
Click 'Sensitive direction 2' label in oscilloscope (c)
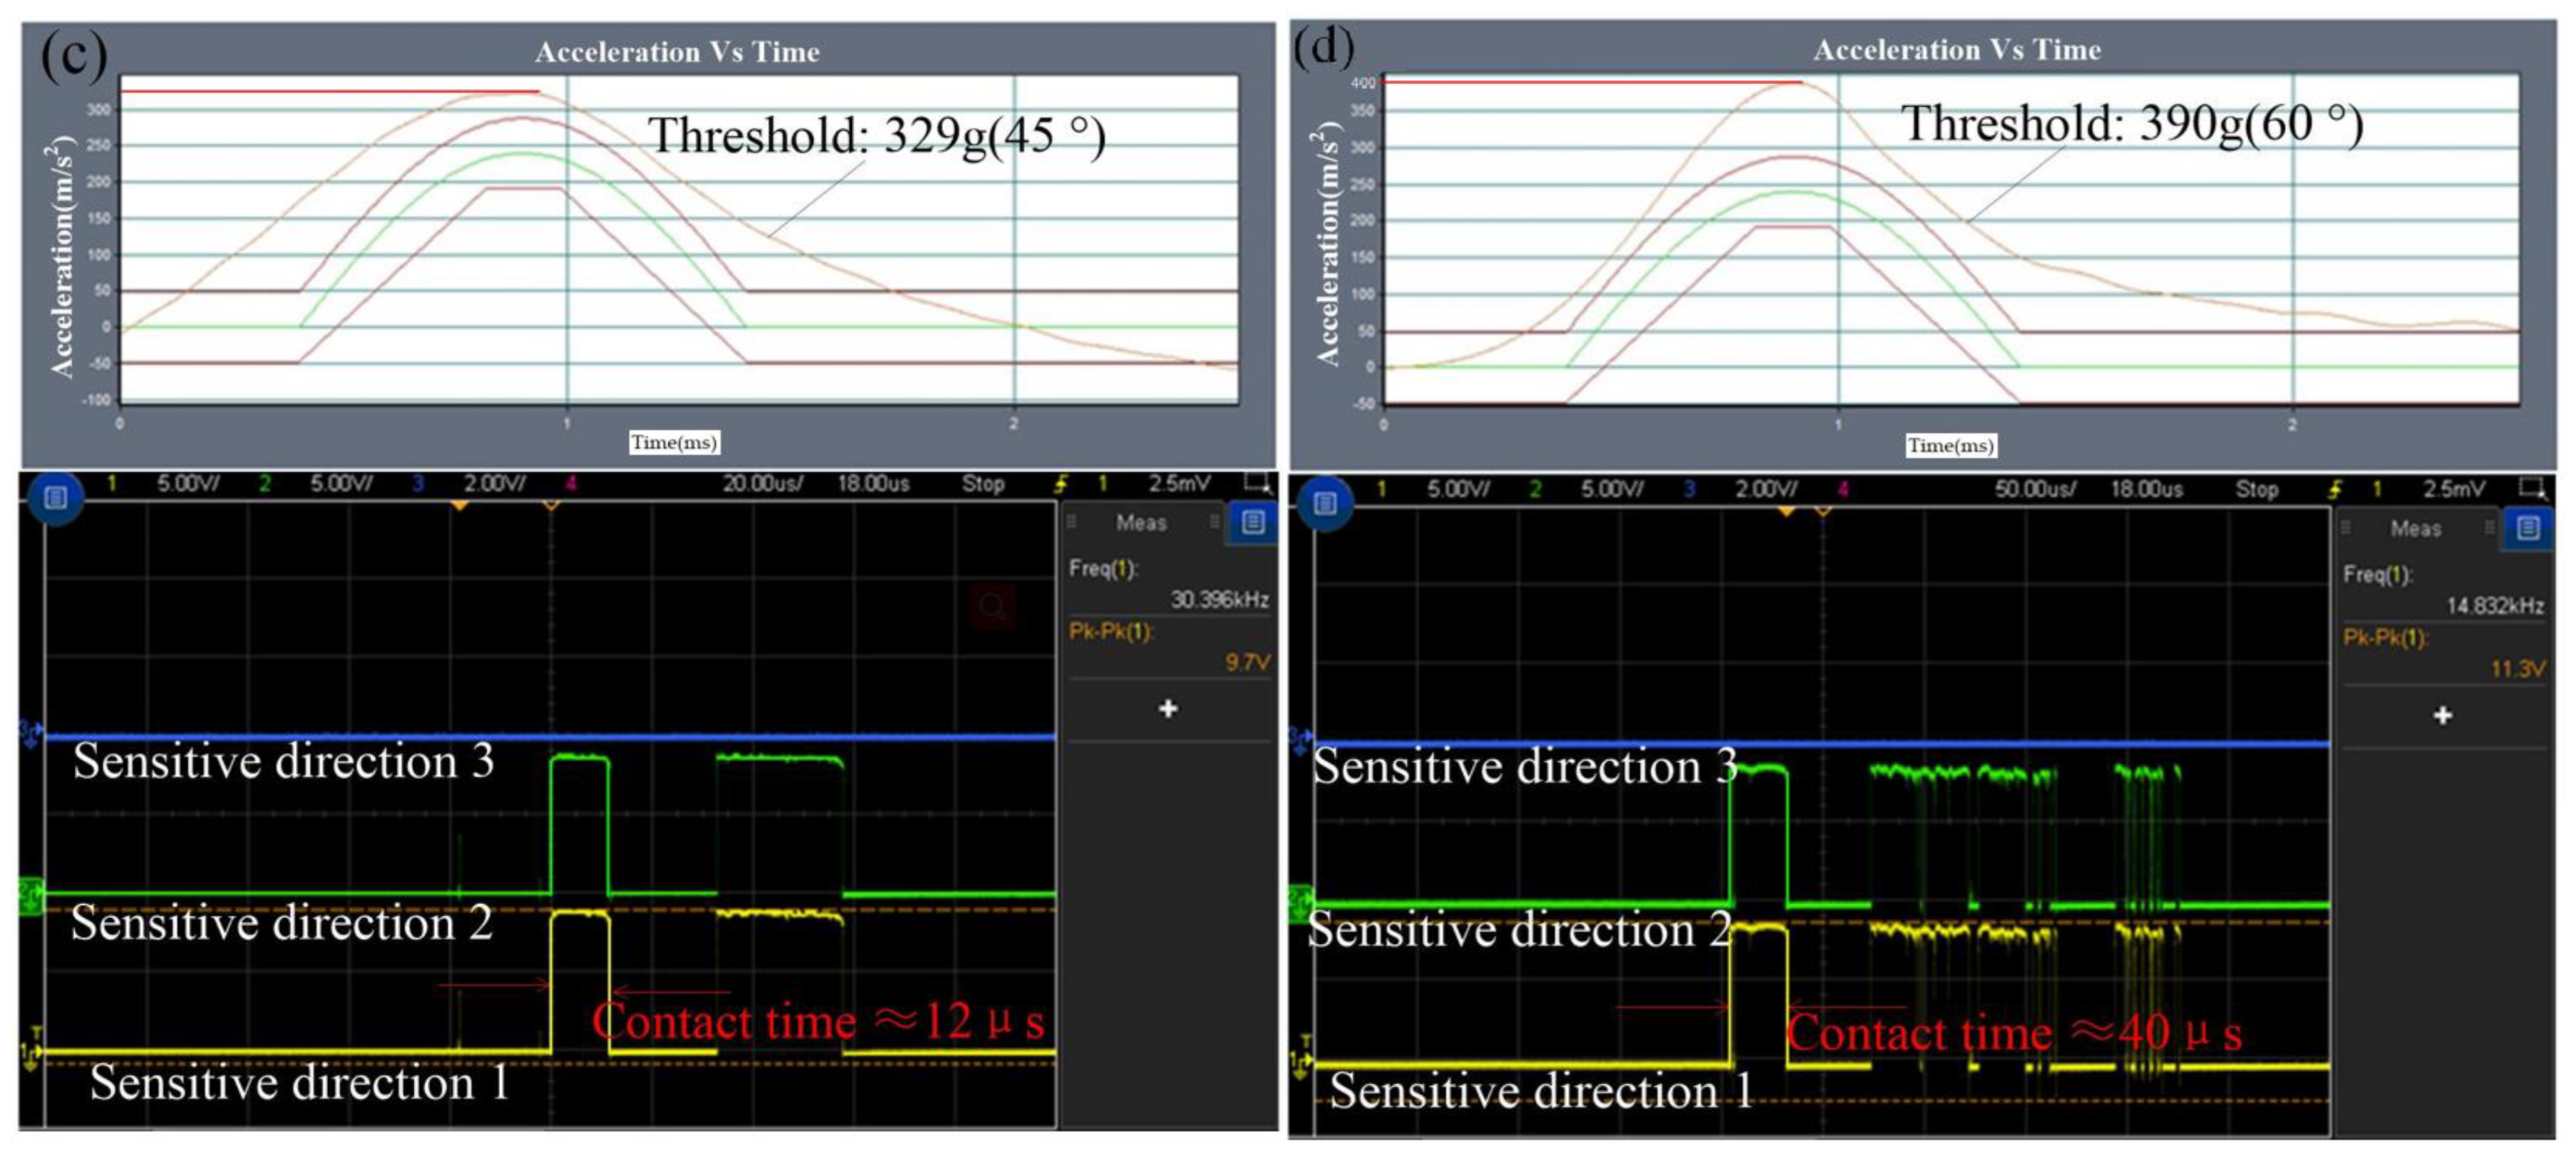click(x=282, y=922)
